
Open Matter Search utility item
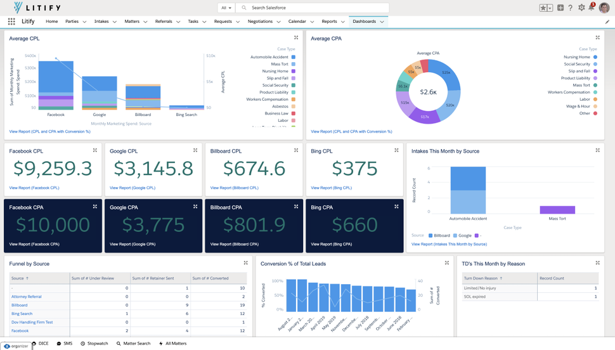point(133,343)
